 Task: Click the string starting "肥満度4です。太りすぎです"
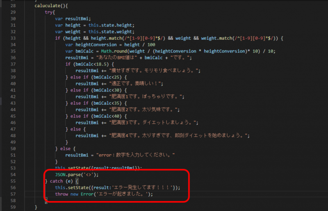[x=179, y=136]
